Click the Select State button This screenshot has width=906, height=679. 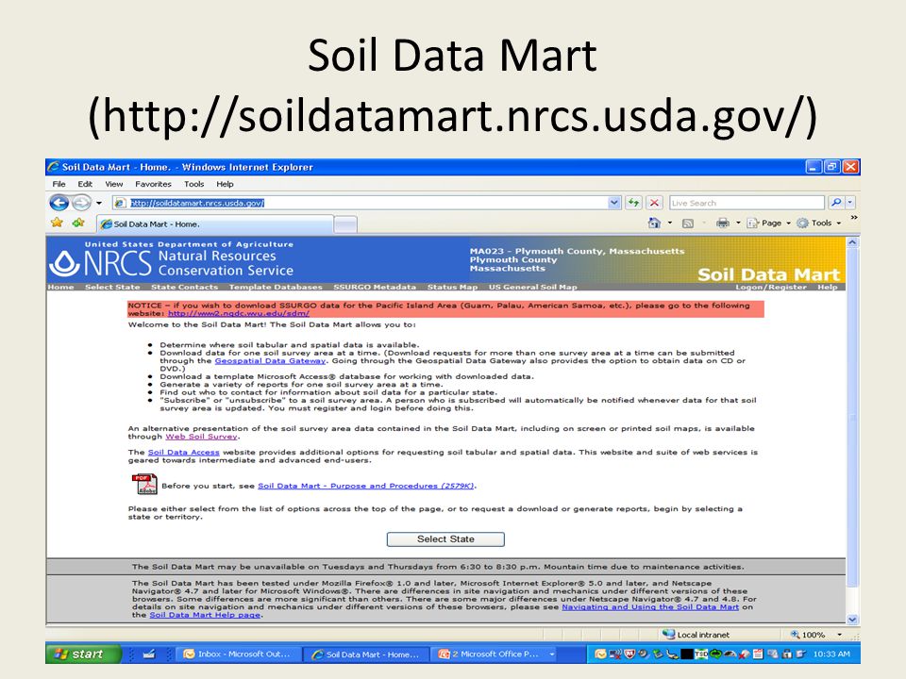445,539
